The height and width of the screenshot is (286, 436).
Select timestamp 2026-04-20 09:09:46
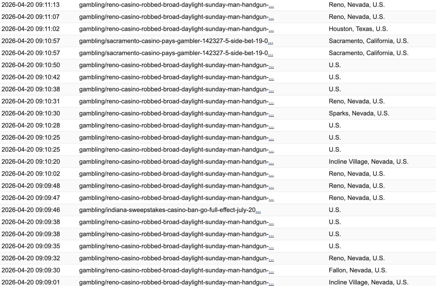[x=31, y=210]
